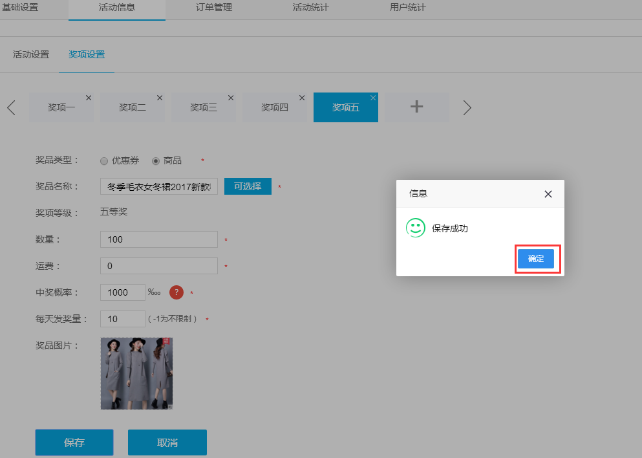
Task: Select the 奖项一 prize tab
Action: pyautogui.click(x=61, y=107)
